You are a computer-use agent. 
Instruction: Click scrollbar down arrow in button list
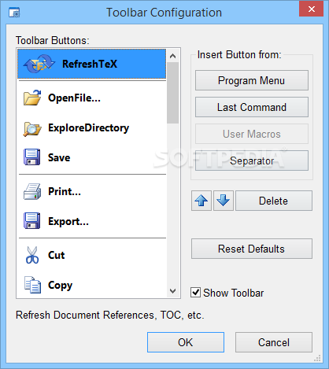click(x=172, y=291)
